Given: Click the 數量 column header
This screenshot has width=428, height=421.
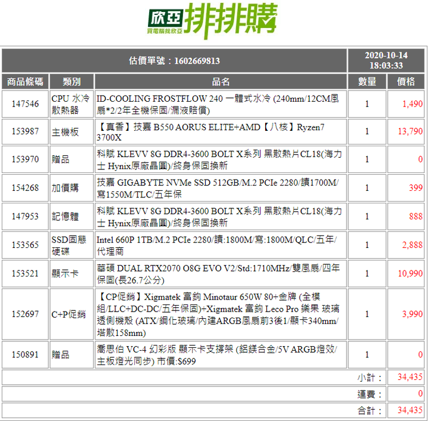Looking at the screenshot, I should [x=367, y=81].
